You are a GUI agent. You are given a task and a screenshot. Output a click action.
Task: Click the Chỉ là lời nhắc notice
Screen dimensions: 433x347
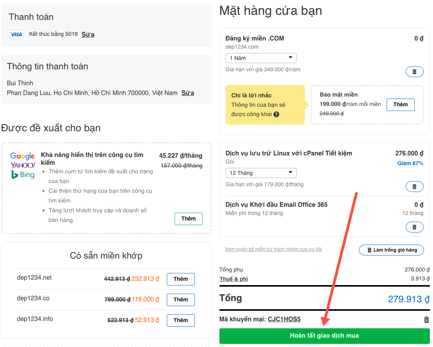265,105
